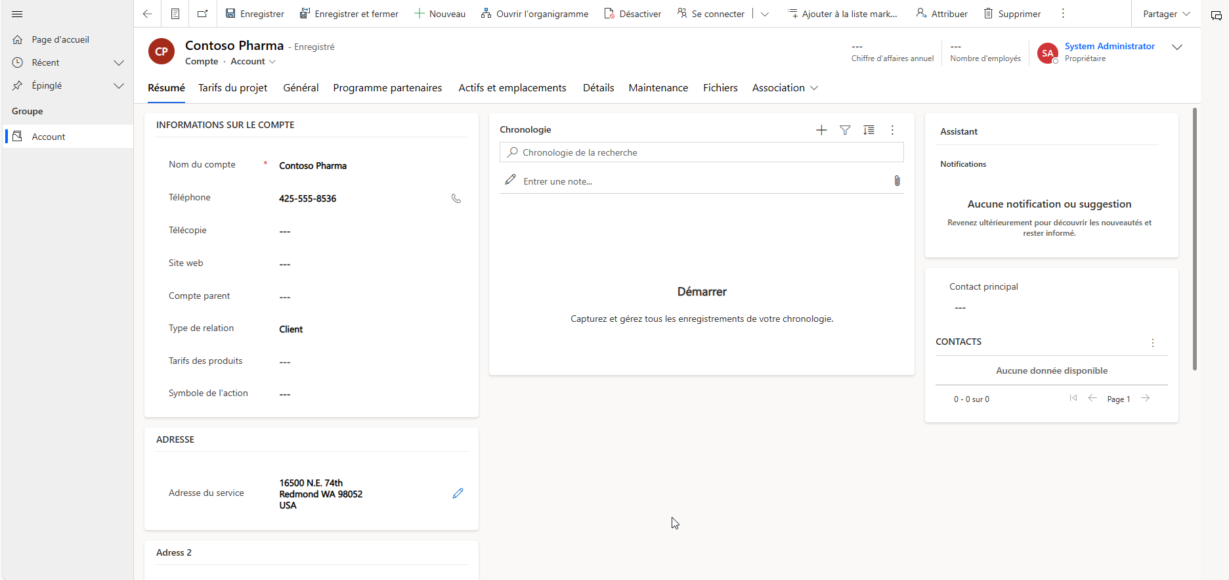The image size is (1229, 580).
Task: Call the phone number icon
Action: tap(456, 198)
